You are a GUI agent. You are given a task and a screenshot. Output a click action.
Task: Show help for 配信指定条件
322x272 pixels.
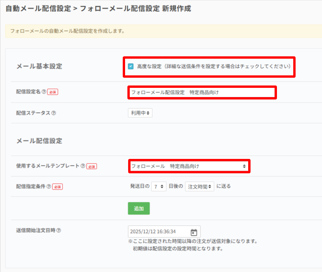49,187
